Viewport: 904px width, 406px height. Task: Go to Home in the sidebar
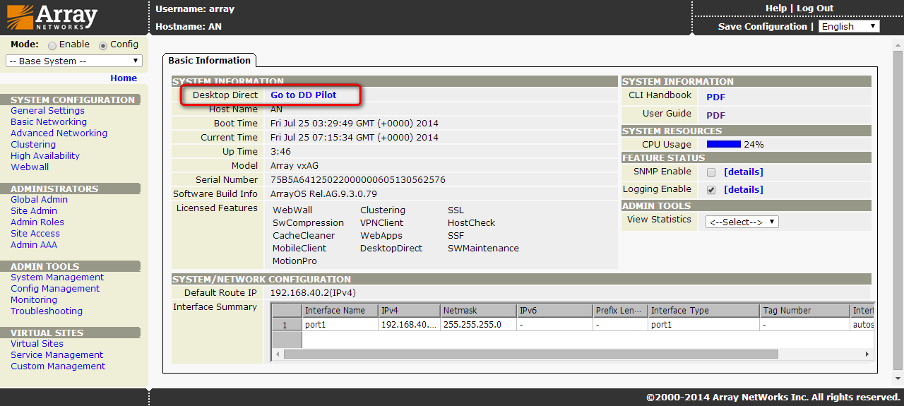pyautogui.click(x=124, y=78)
